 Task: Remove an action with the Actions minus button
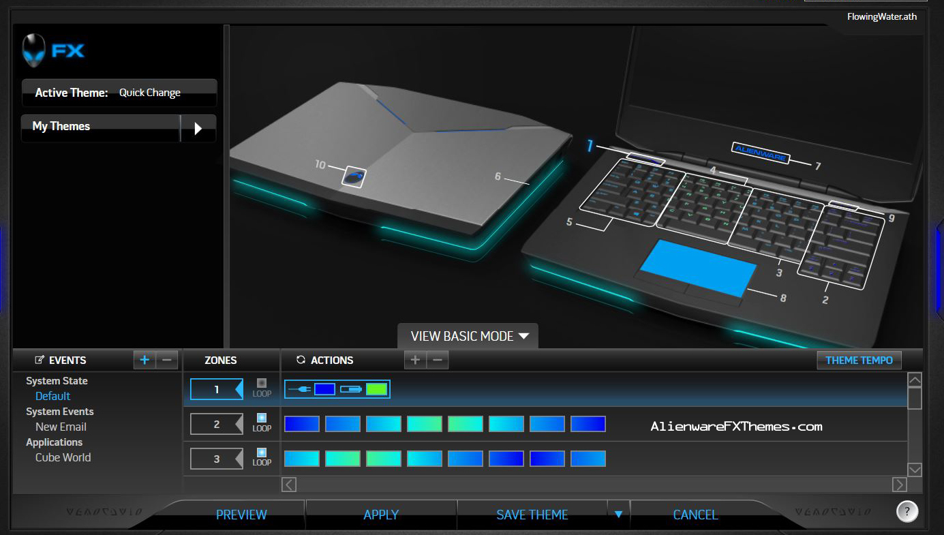tap(438, 360)
